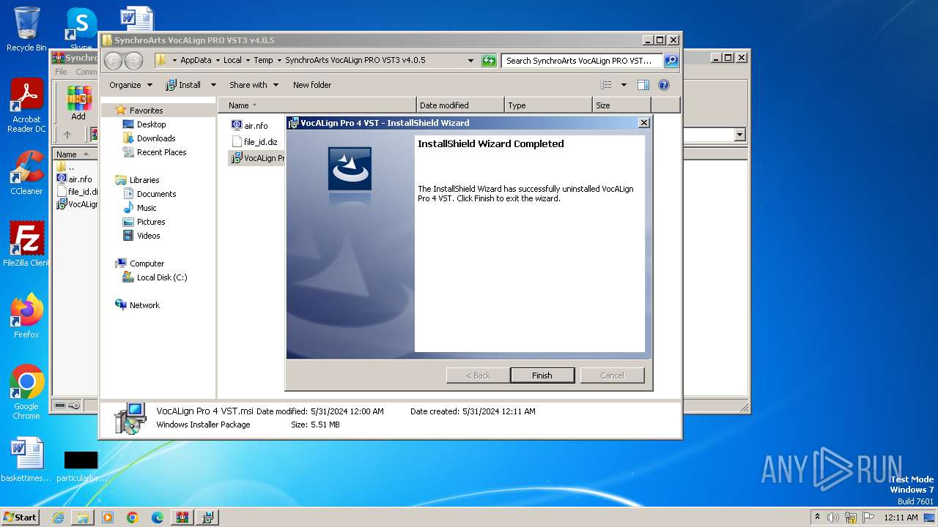The image size is (938, 527).
Task: Open CCleaner desktop icon
Action: click(26, 173)
